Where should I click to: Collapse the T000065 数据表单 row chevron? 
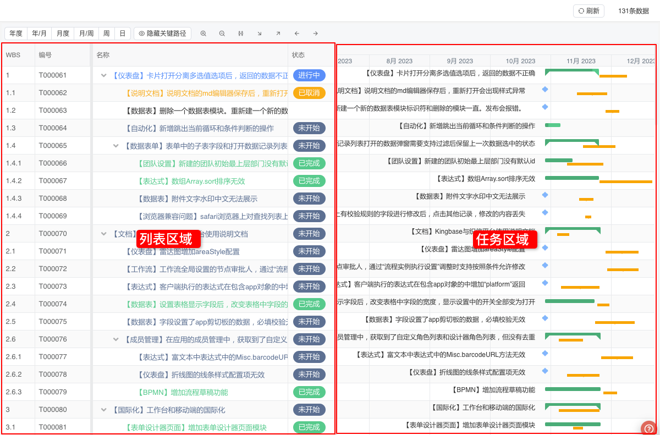point(116,146)
